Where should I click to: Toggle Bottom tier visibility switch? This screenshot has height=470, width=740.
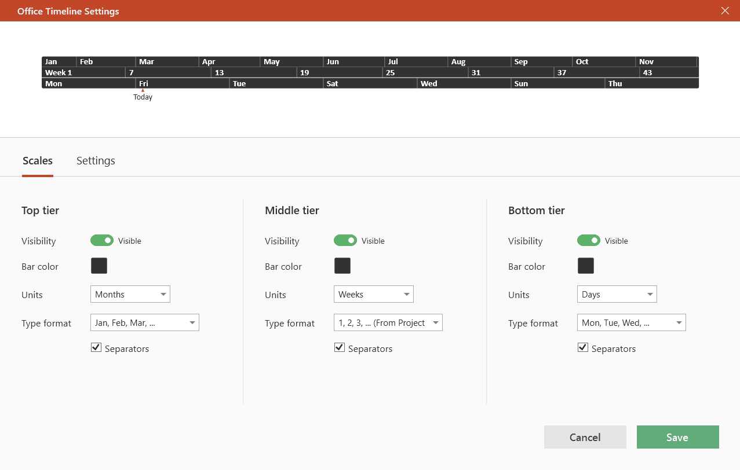coord(589,240)
